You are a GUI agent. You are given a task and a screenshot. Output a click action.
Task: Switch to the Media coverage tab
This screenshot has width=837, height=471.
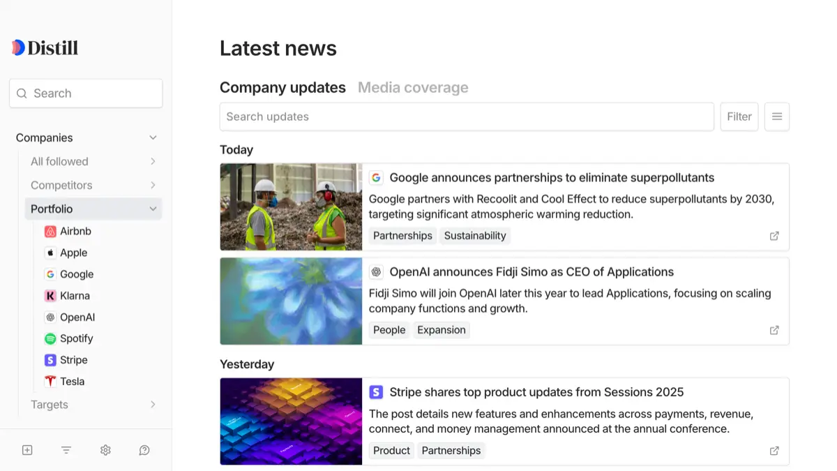point(413,87)
